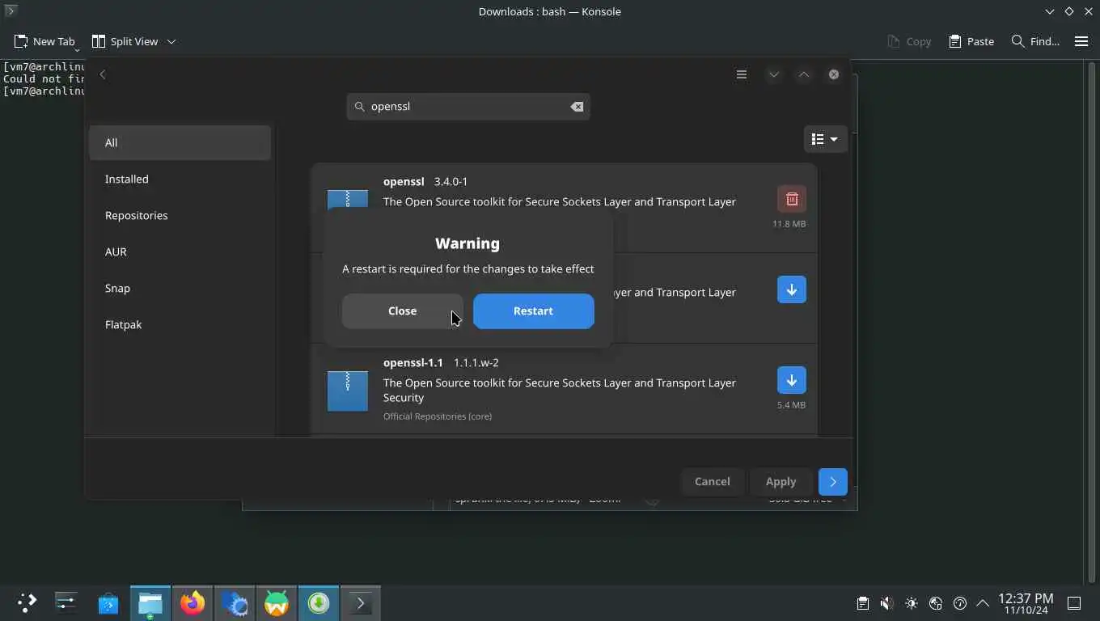Select the Flatpak category

[180, 324]
